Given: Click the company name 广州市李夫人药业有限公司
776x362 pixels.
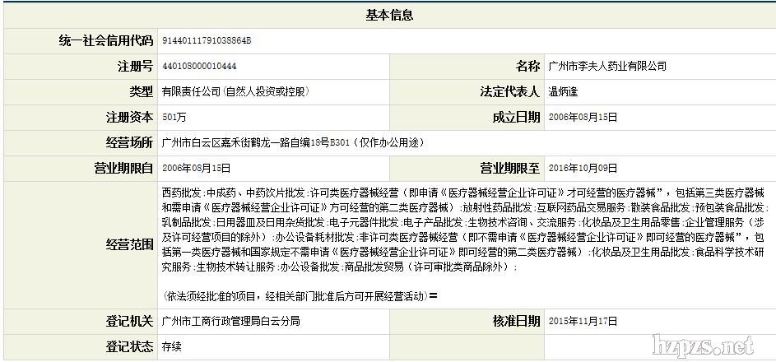Looking at the screenshot, I should point(606,66).
